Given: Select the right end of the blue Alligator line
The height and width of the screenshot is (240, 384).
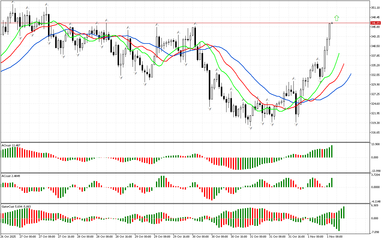Looking at the screenshot, I should pyautogui.click(x=351, y=74).
